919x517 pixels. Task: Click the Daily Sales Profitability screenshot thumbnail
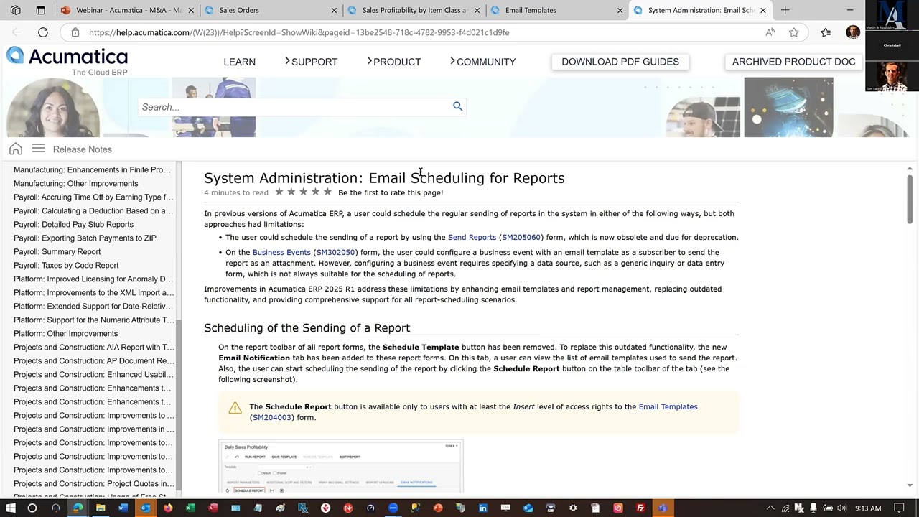pyautogui.click(x=341, y=467)
